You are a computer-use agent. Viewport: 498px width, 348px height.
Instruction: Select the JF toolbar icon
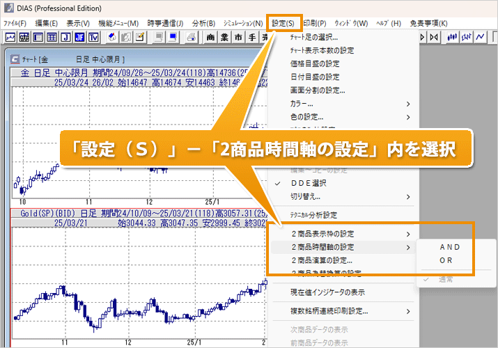click(x=79, y=37)
